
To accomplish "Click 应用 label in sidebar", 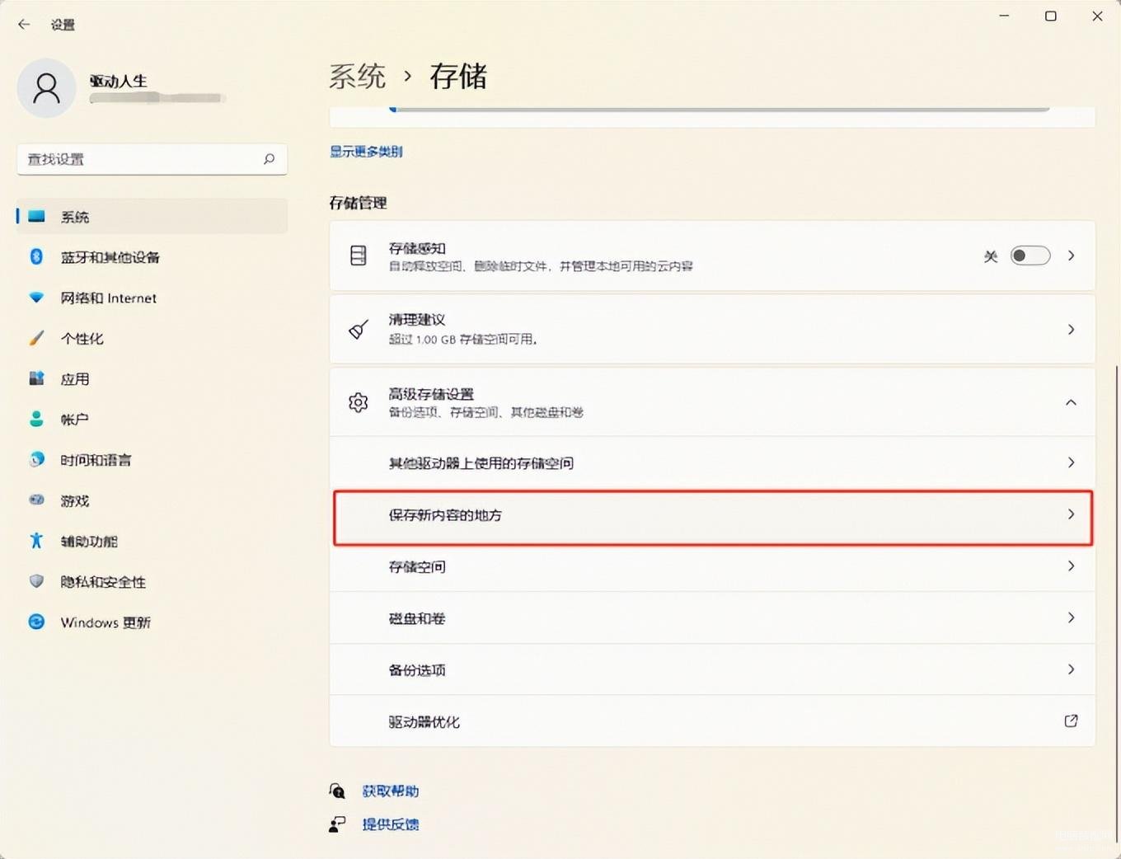I will click(75, 379).
